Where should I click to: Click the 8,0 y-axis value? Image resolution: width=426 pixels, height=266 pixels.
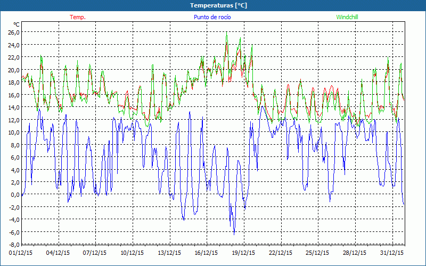[x=15, y=145]
